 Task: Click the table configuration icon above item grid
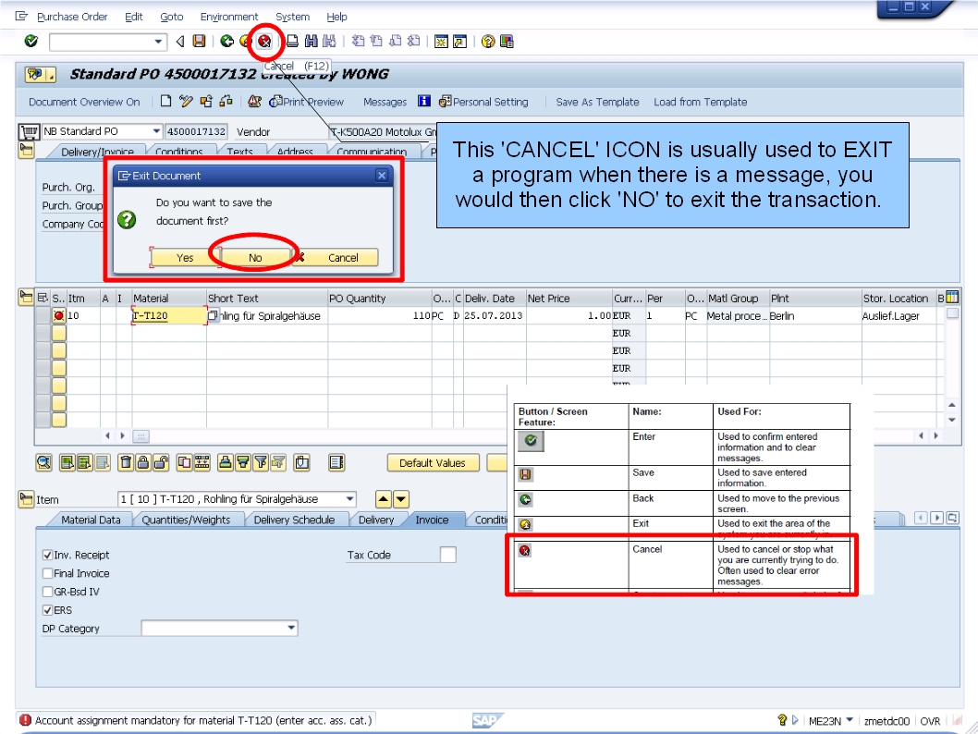(952, 298)
